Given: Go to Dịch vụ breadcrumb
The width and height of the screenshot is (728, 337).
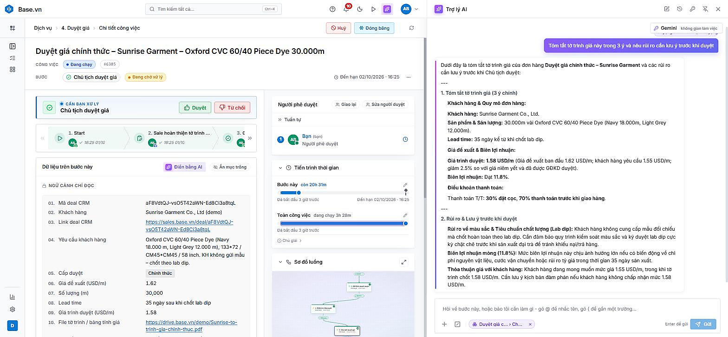Looking at the screenshot, I should 43,28.
